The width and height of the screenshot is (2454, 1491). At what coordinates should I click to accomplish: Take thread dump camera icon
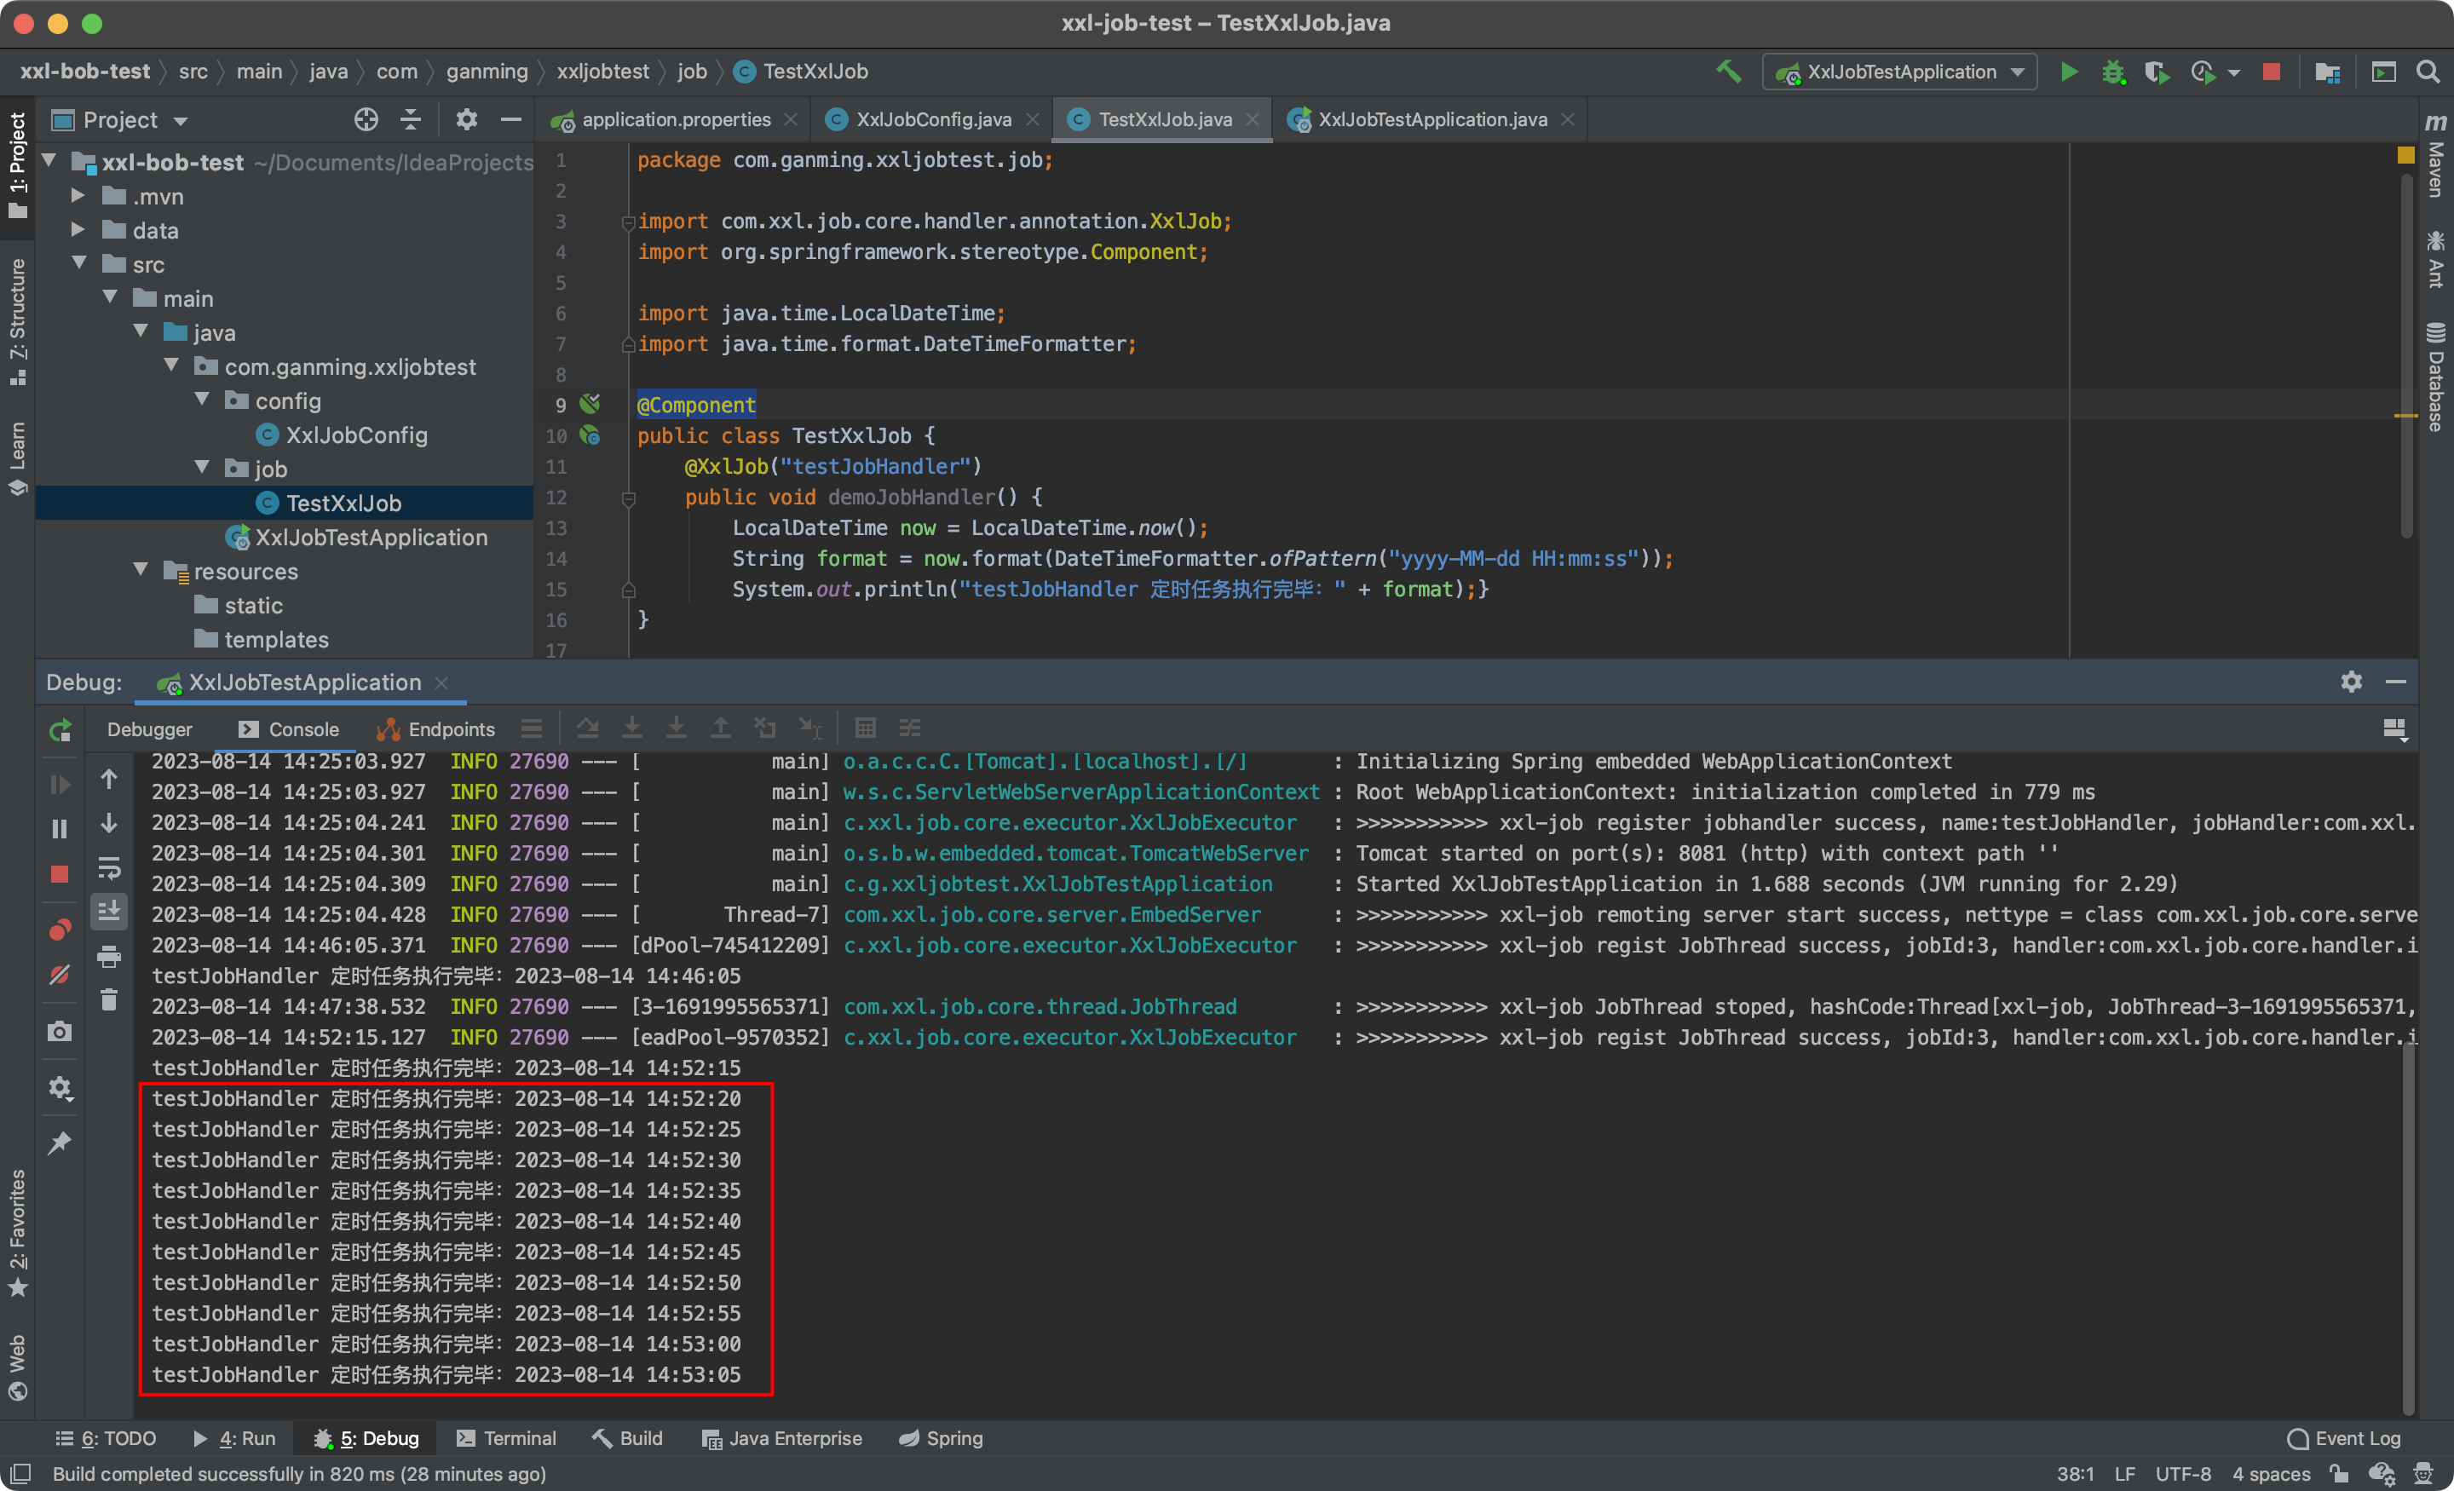60,1031
